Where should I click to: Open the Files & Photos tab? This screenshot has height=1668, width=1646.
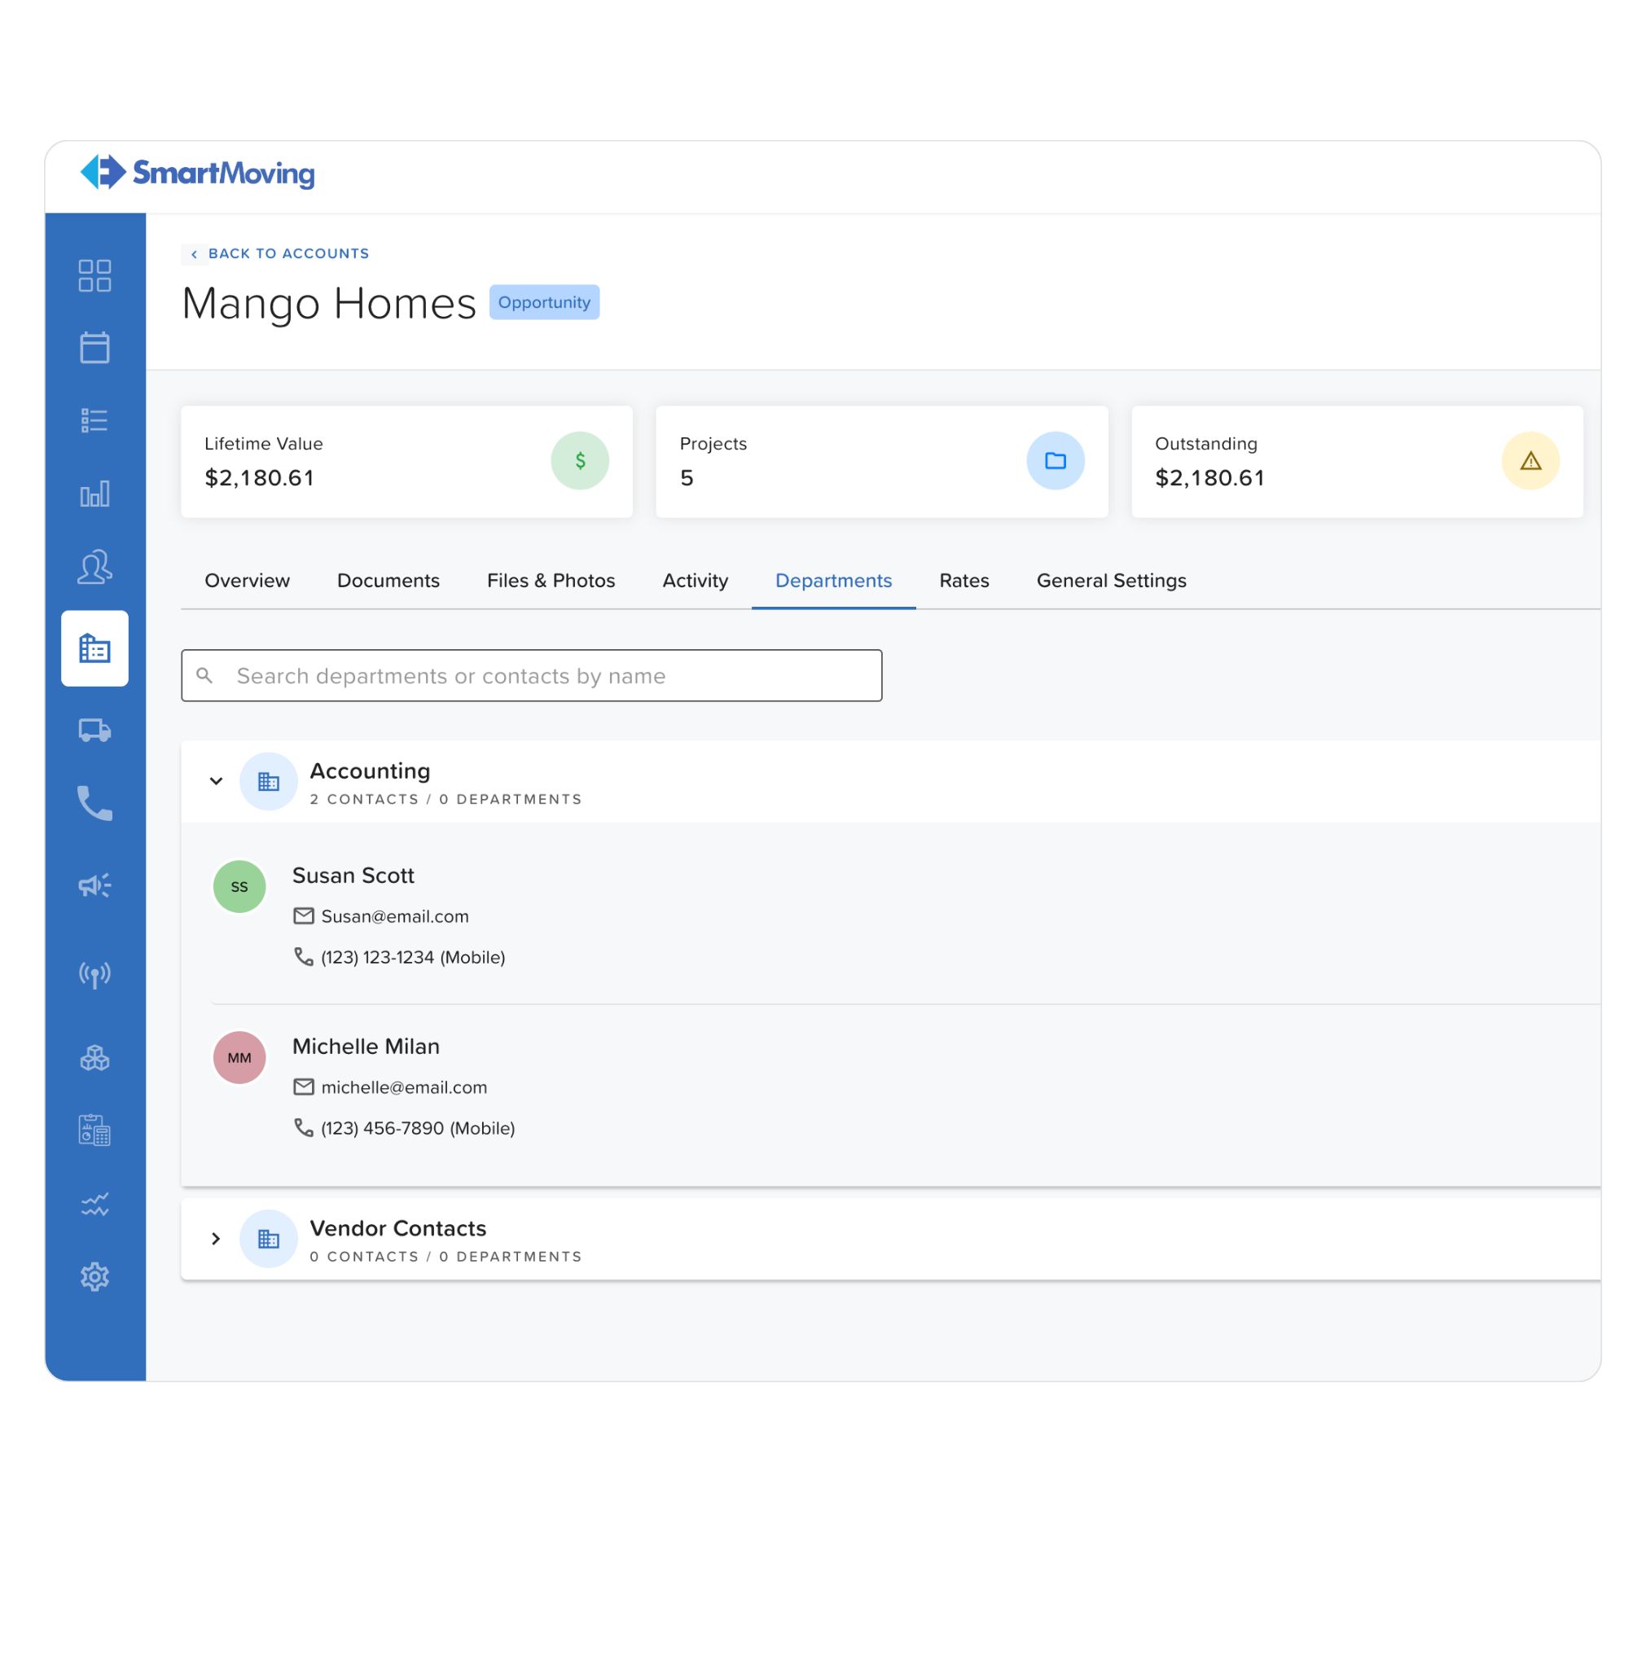[x=551, y=580]
